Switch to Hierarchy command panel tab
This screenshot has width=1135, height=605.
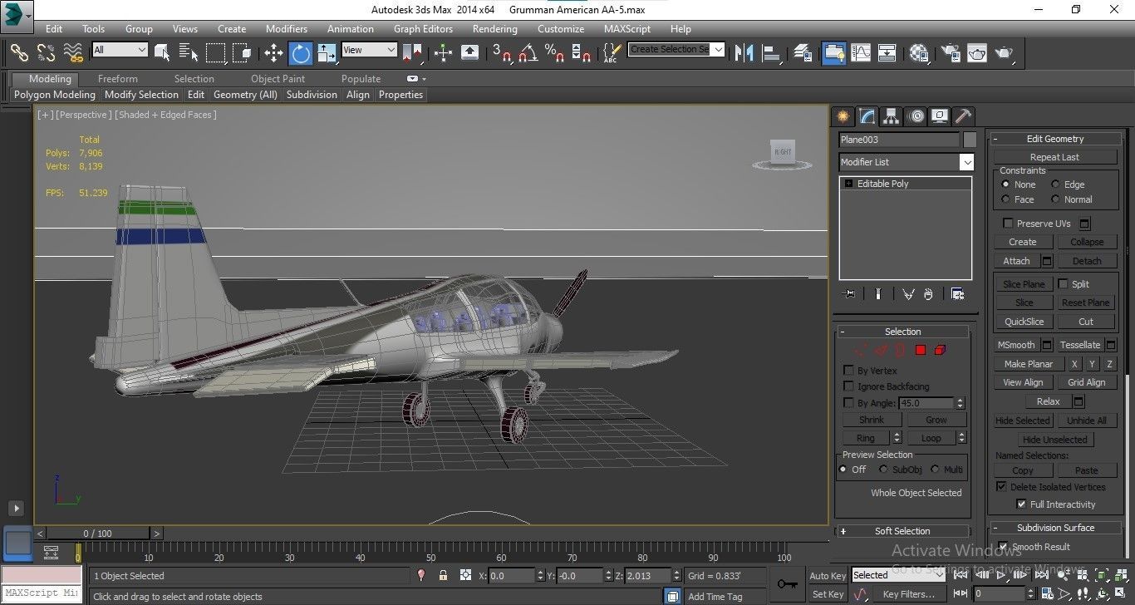click(x=891, y=116)
